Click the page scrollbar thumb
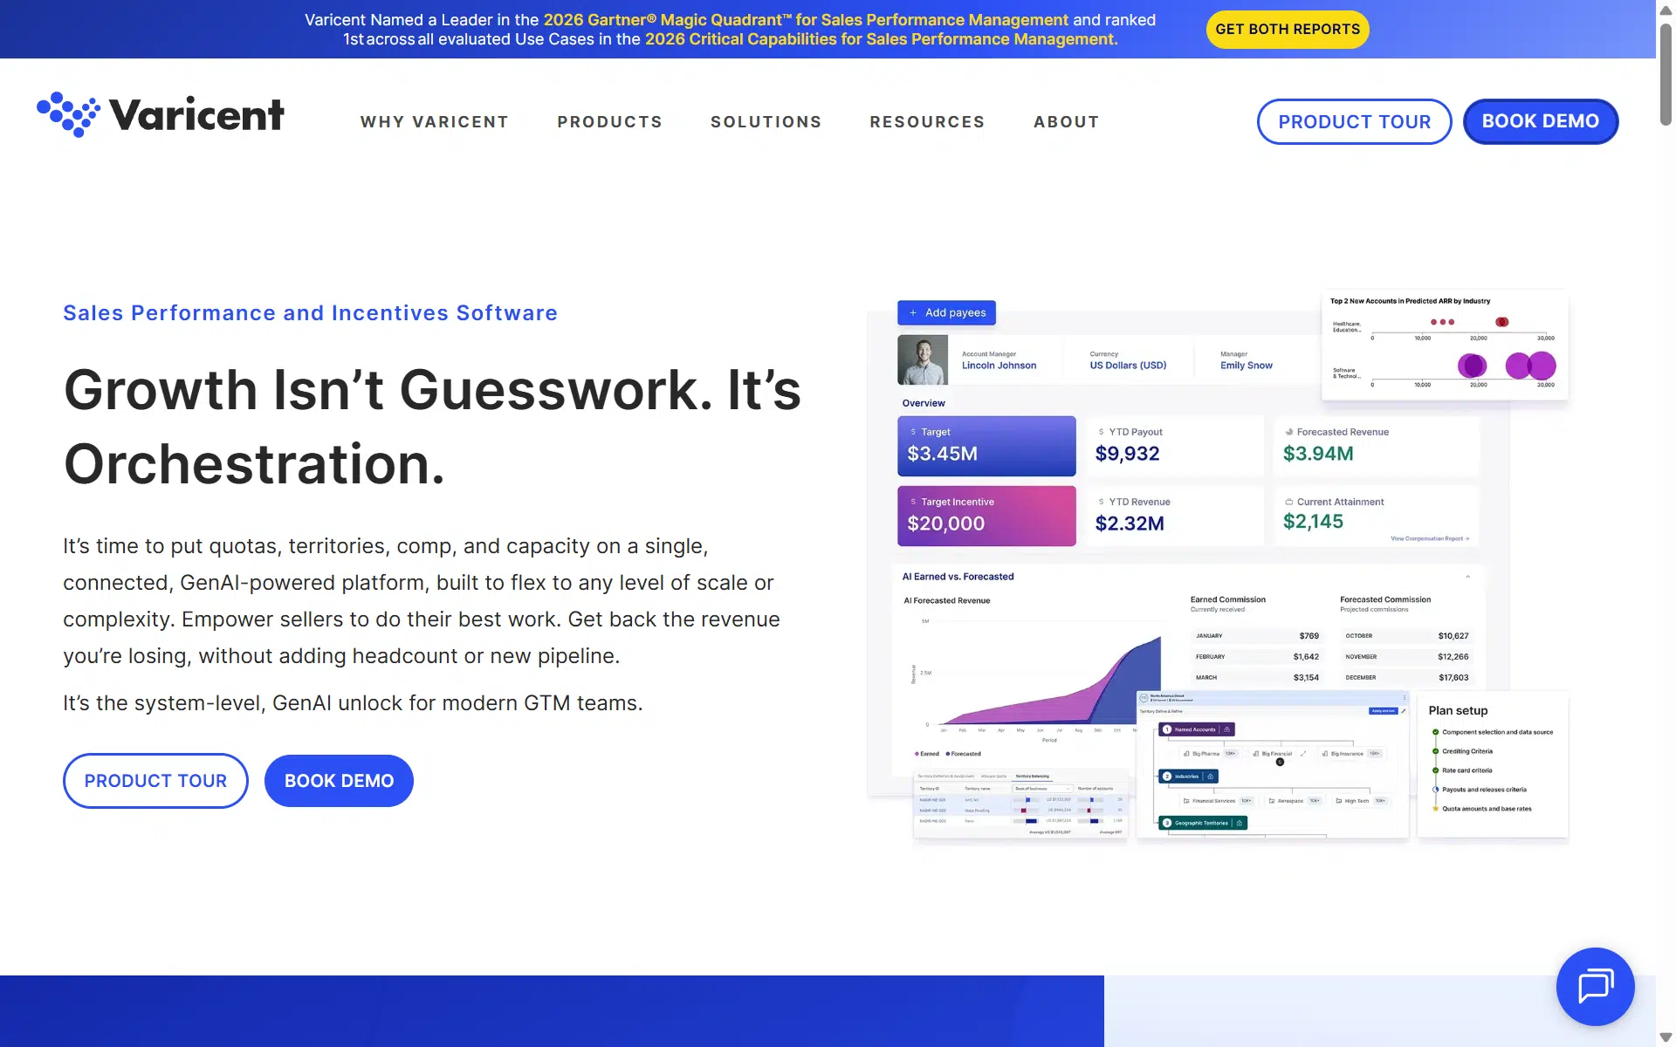The image size is (1676, 1047). (x=1666, y=74)
